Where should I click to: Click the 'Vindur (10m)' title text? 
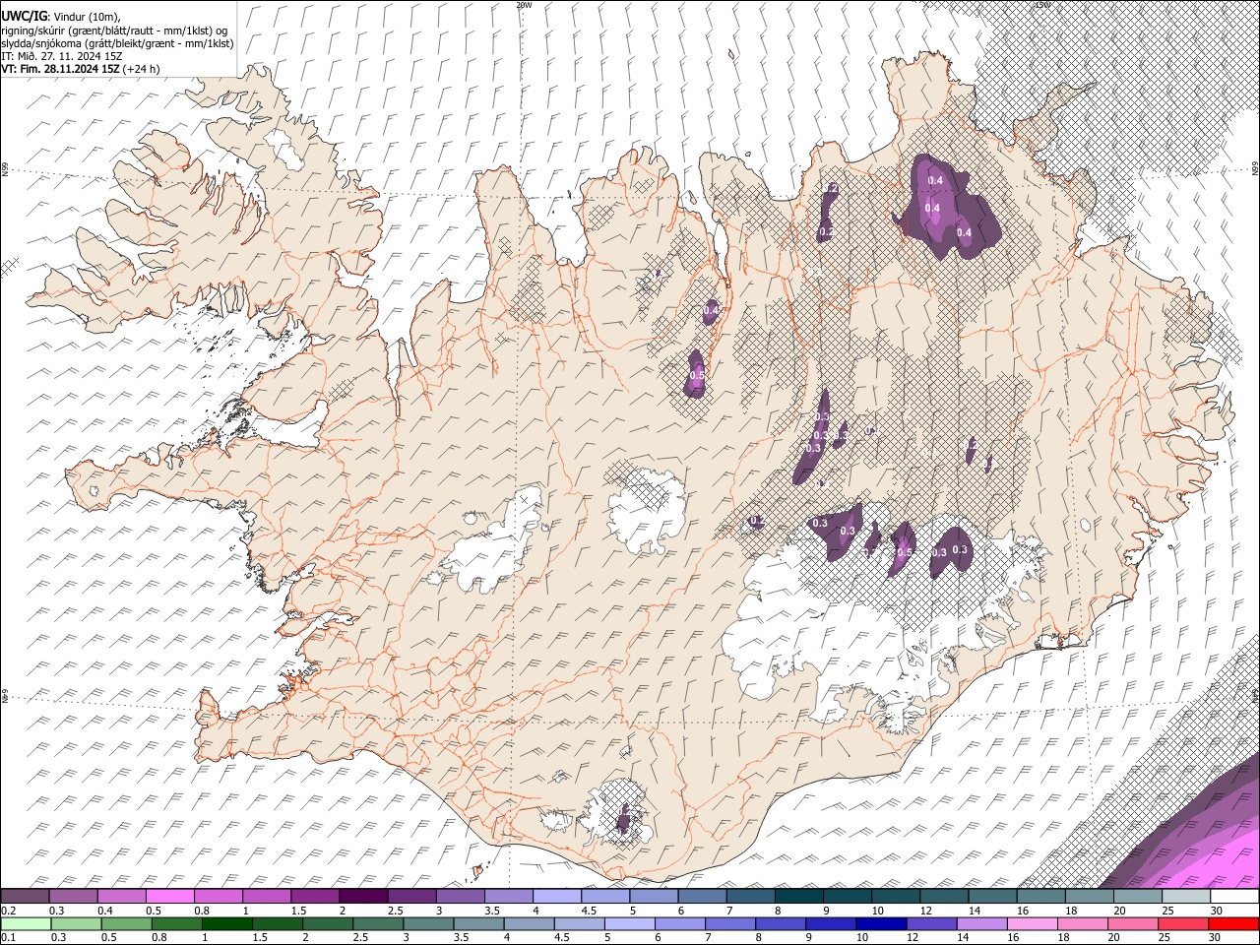point(87,17)
